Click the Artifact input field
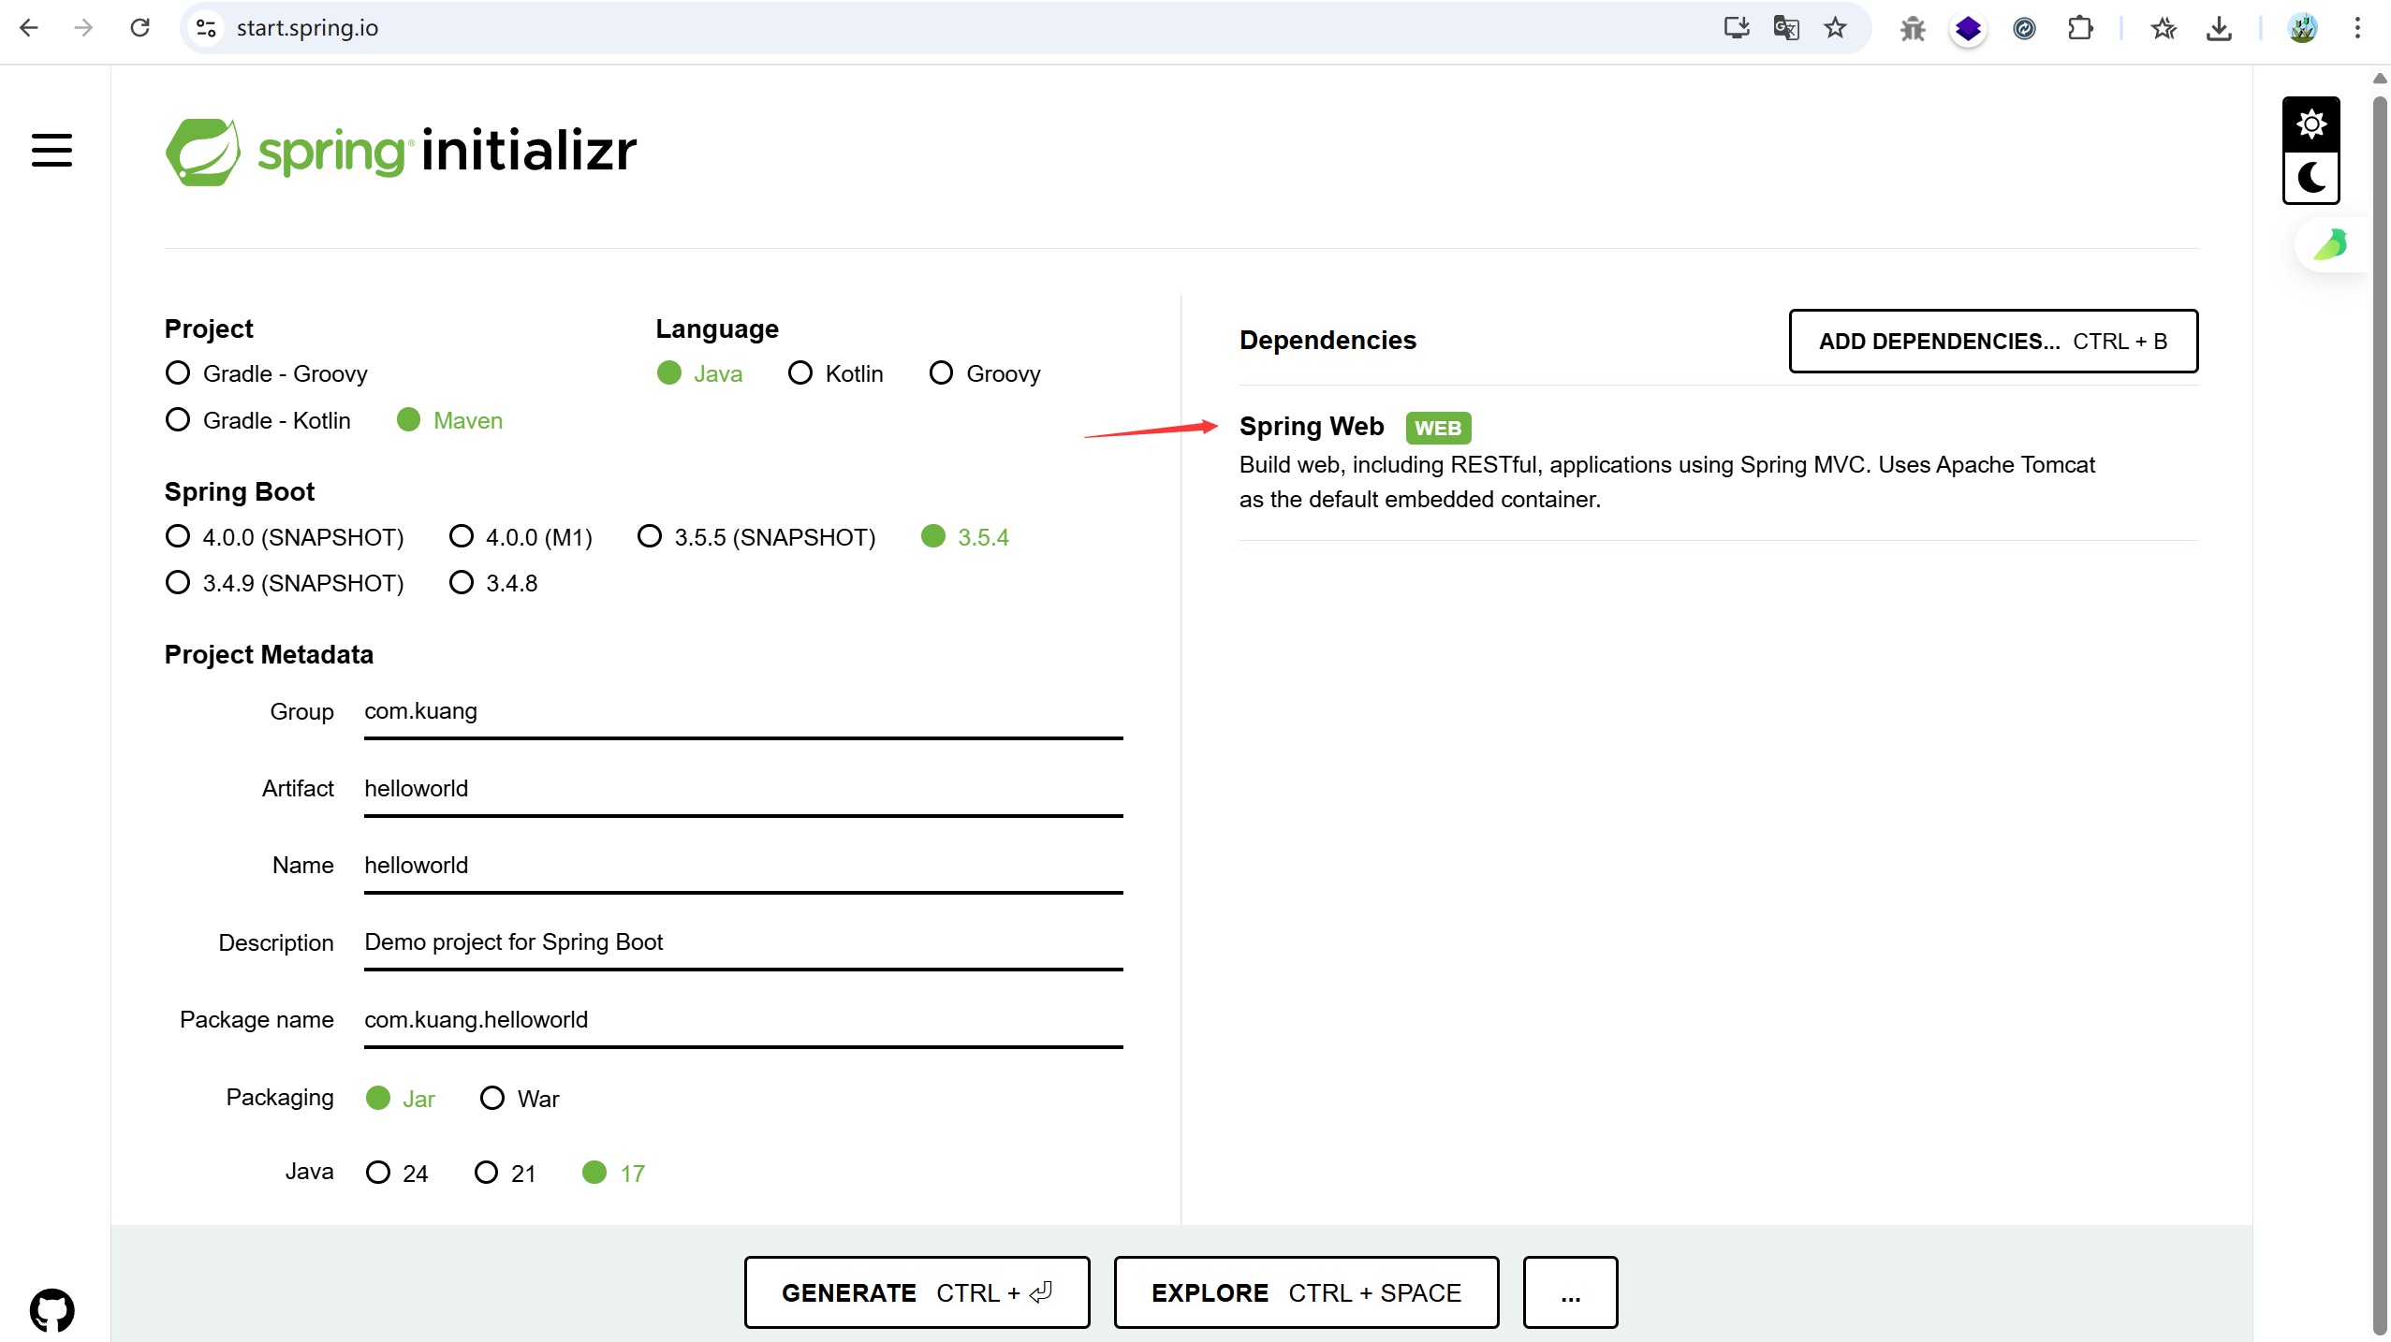Viewport: 2391px width, 1342px height. tap(742, 789)
